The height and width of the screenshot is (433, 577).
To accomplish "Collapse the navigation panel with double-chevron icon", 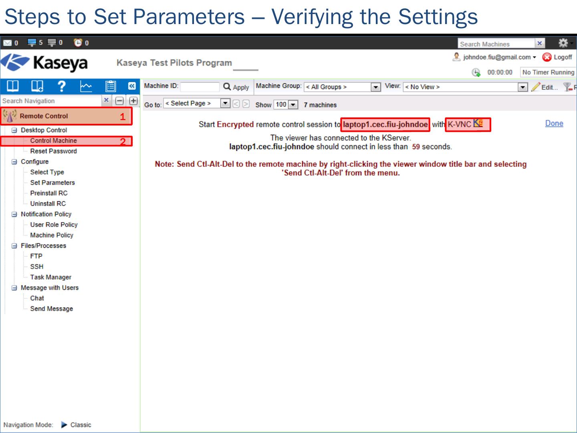I will (132, 86).
